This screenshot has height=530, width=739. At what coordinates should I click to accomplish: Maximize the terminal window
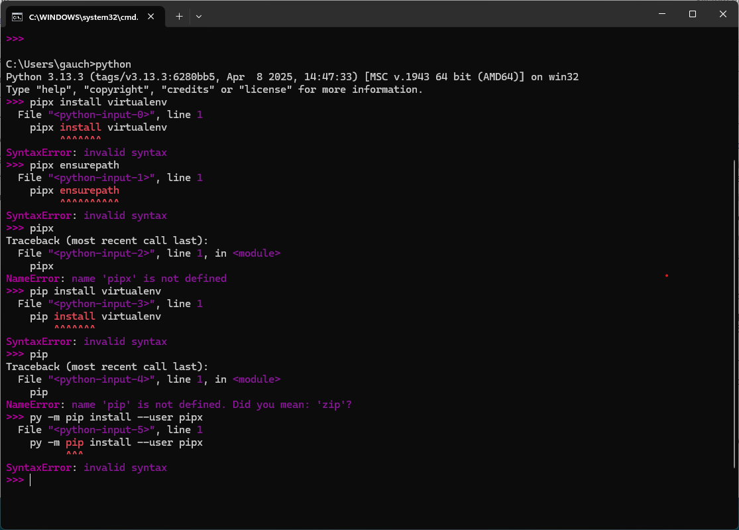pos(693,14)
